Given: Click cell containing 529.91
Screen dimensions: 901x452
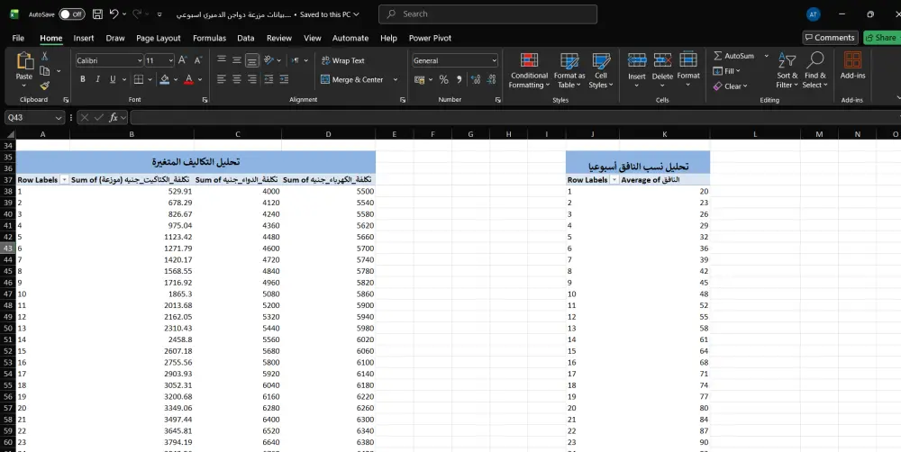Looking at the screenshot, I should 132,191.
